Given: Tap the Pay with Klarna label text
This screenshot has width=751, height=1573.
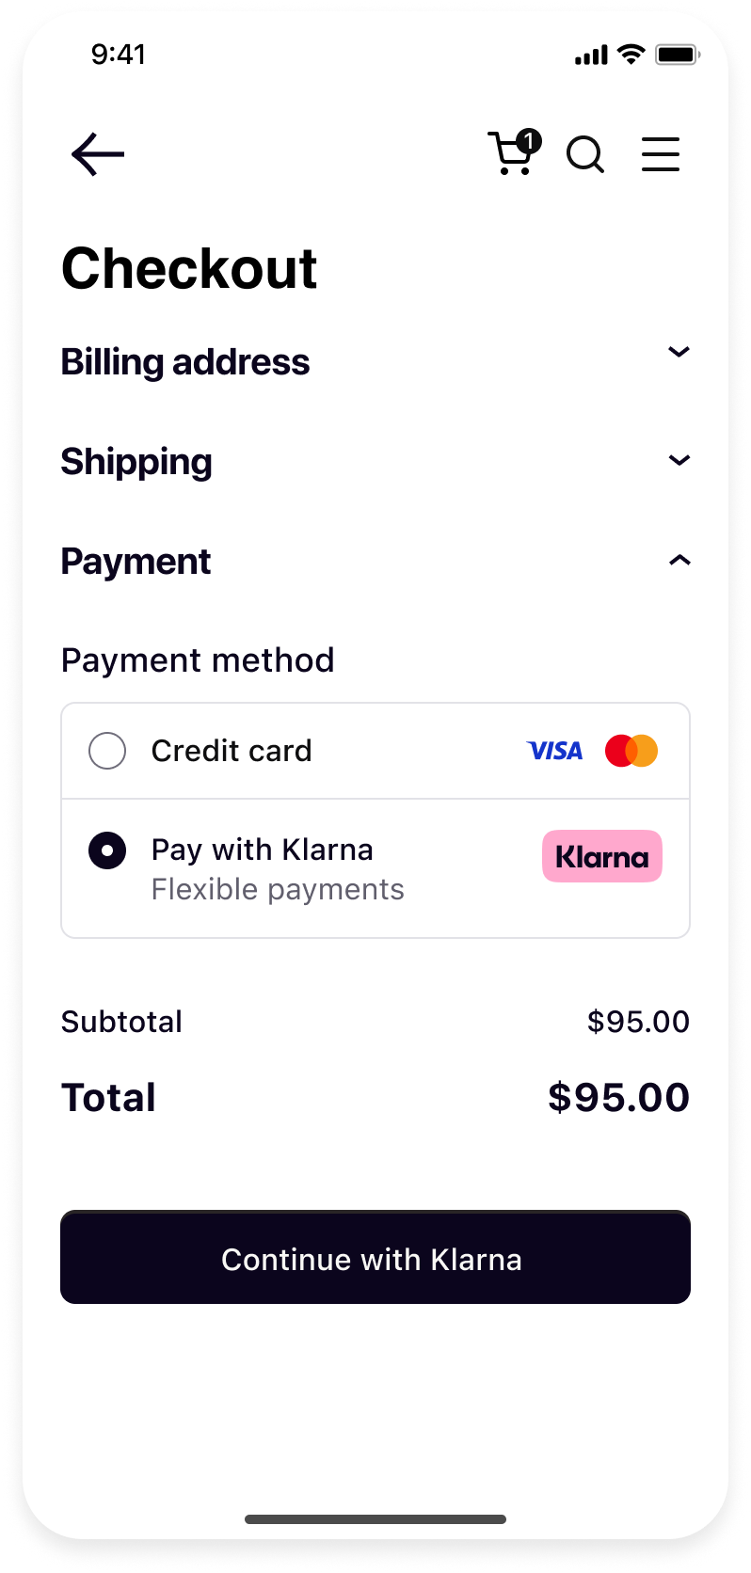Looking at the screenshot, I should [263, 850].
